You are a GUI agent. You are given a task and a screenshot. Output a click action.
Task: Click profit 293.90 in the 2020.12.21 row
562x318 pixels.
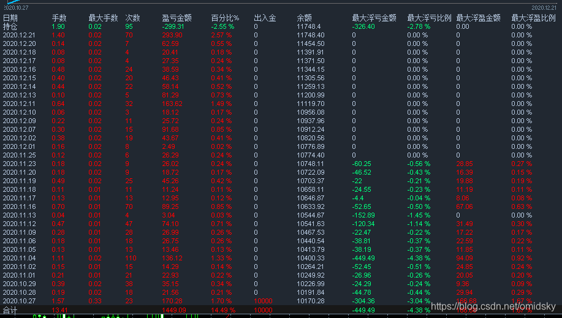(172, 35)
